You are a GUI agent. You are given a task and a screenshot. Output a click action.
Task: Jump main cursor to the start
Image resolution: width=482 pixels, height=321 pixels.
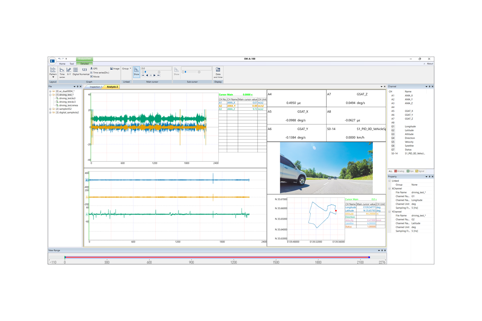coord(143,75)
